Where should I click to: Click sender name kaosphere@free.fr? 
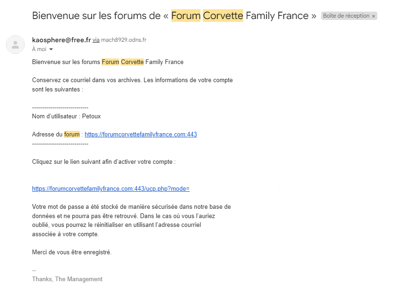(61, 40)
